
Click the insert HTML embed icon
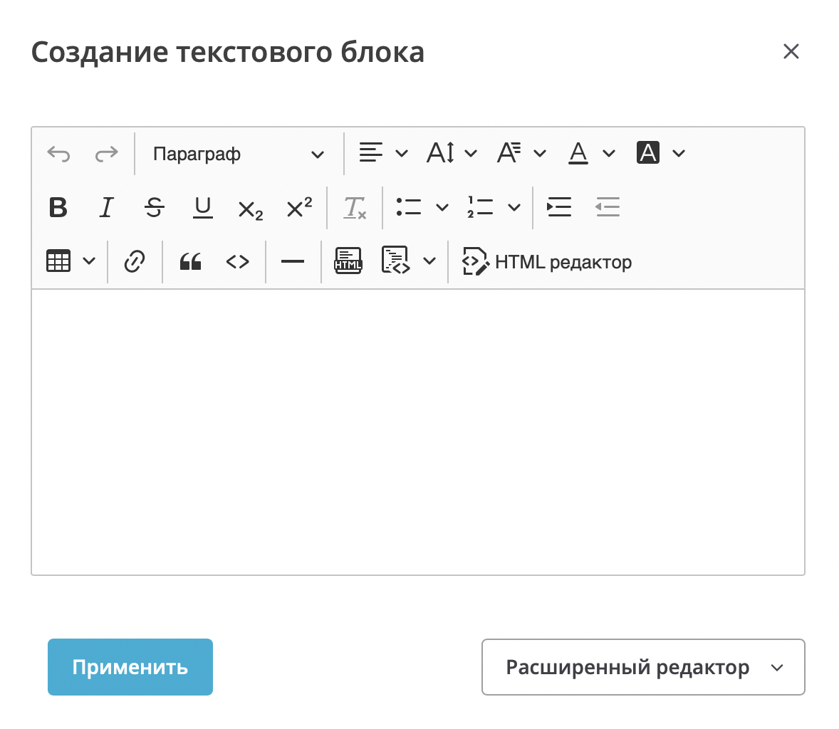click(348, 262)
